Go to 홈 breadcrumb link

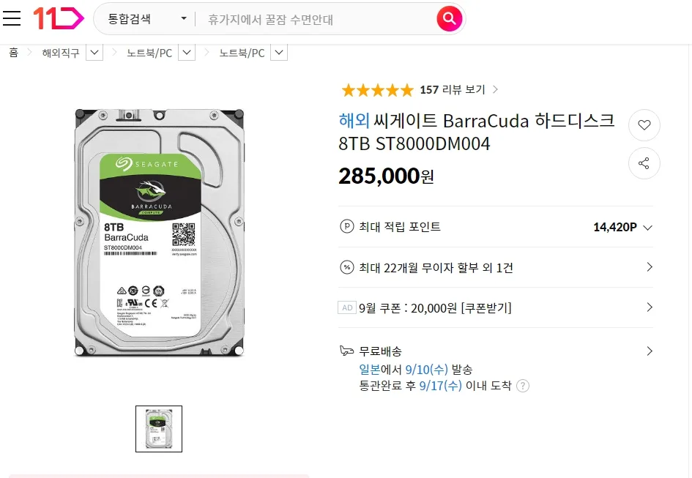(x=14, y=53)
